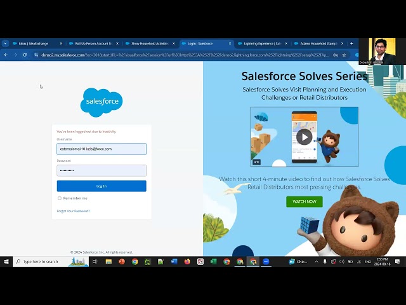Go forward in browser history
406x305 pixels.
(x=15, y=55)
